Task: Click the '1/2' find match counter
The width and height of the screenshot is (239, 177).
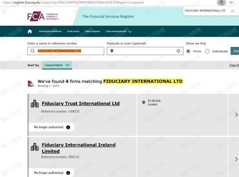Action: click(232, 11)
